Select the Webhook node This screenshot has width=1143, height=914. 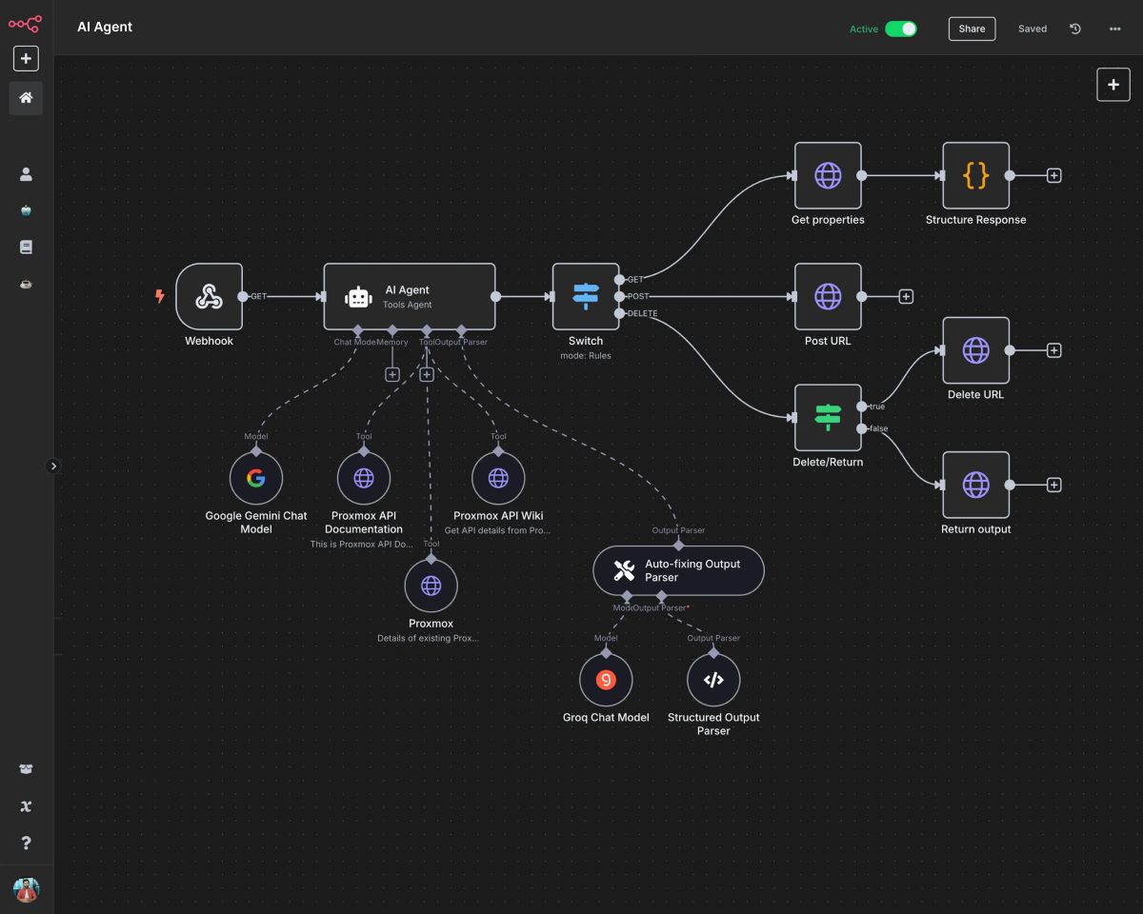point(210,296)
